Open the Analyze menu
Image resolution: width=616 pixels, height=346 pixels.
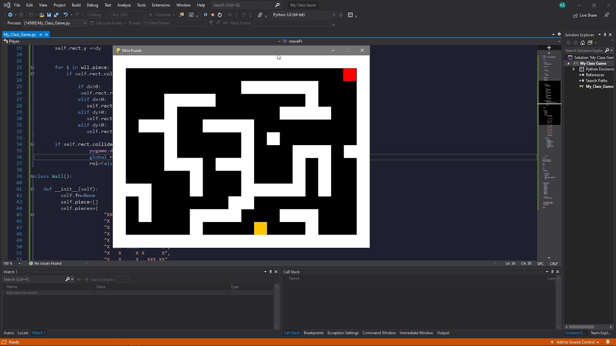[124, 5]
